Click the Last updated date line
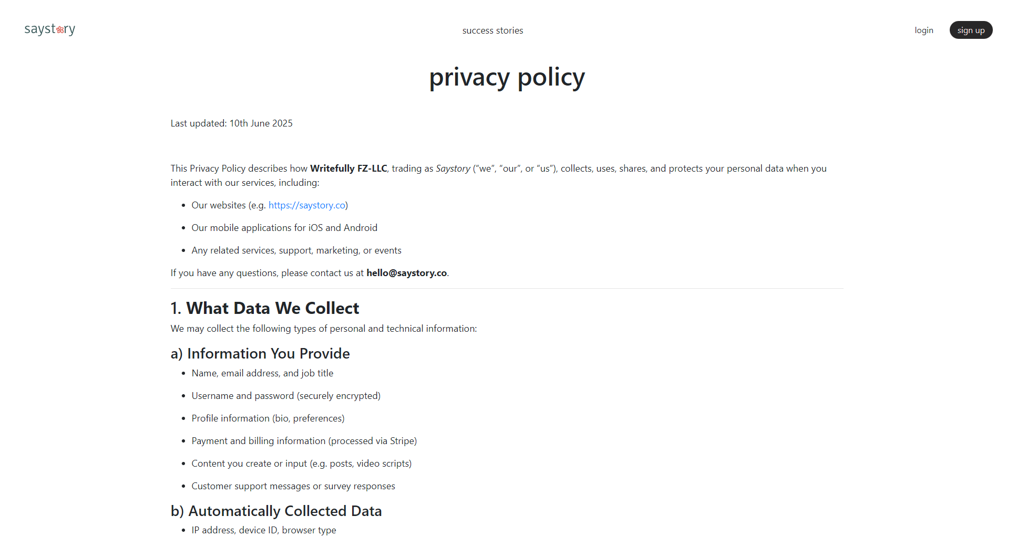 [x=231, y=123]
